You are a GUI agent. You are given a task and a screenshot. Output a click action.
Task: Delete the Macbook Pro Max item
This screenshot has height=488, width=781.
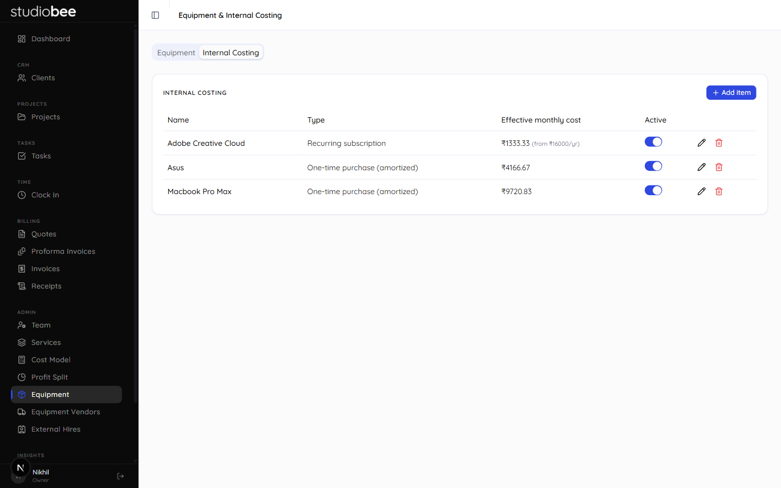(x=719, y=191)
